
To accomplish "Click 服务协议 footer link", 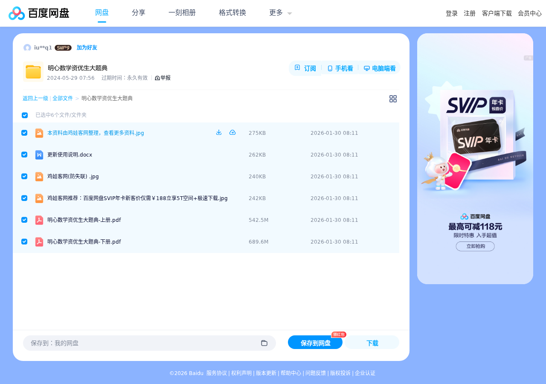I will tap(217, 373).
